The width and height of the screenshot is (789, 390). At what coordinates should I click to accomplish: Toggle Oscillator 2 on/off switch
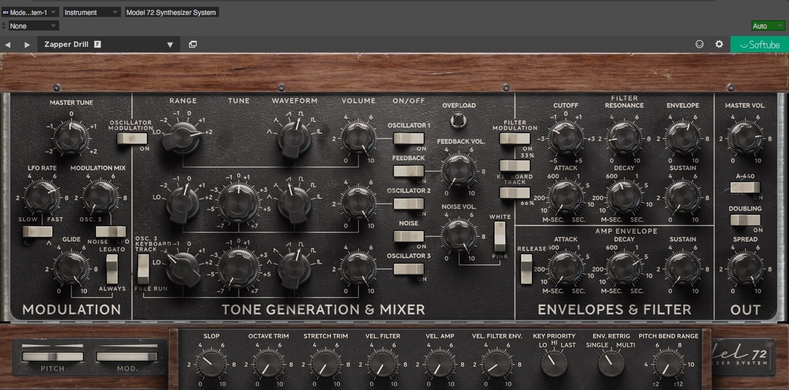409,204
